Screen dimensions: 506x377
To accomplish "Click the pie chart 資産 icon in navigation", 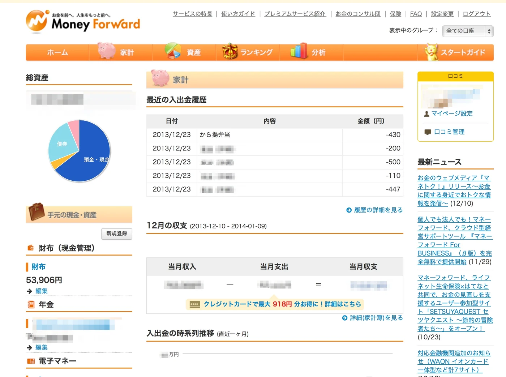I will click(173, 51).
